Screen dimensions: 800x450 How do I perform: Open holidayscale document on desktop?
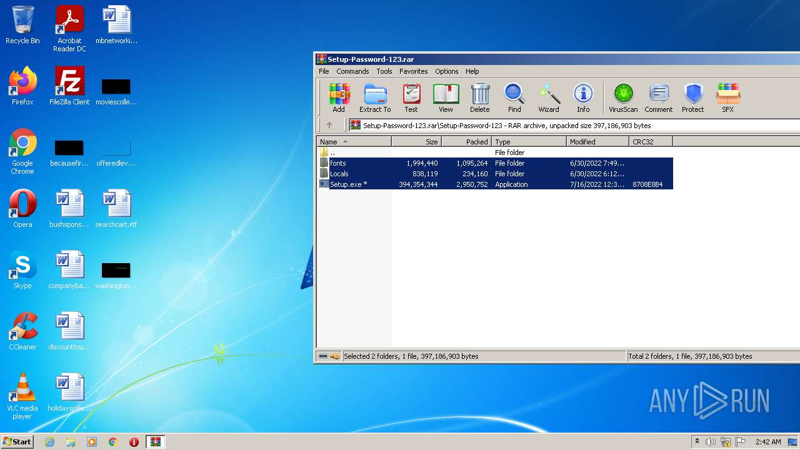tap(69, 392)
